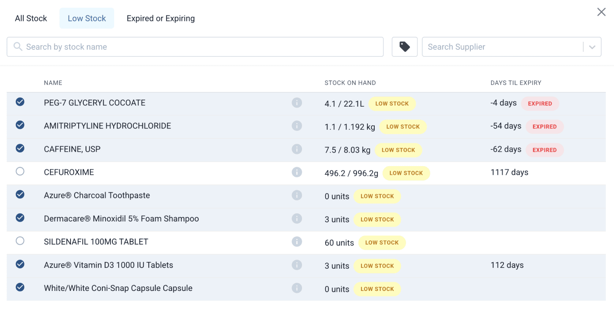The width and height of the screenshot is (614, 310).
Task: Click the STOCK ON HAND column header
Action: pyautogui.click(x=350, y=83)
